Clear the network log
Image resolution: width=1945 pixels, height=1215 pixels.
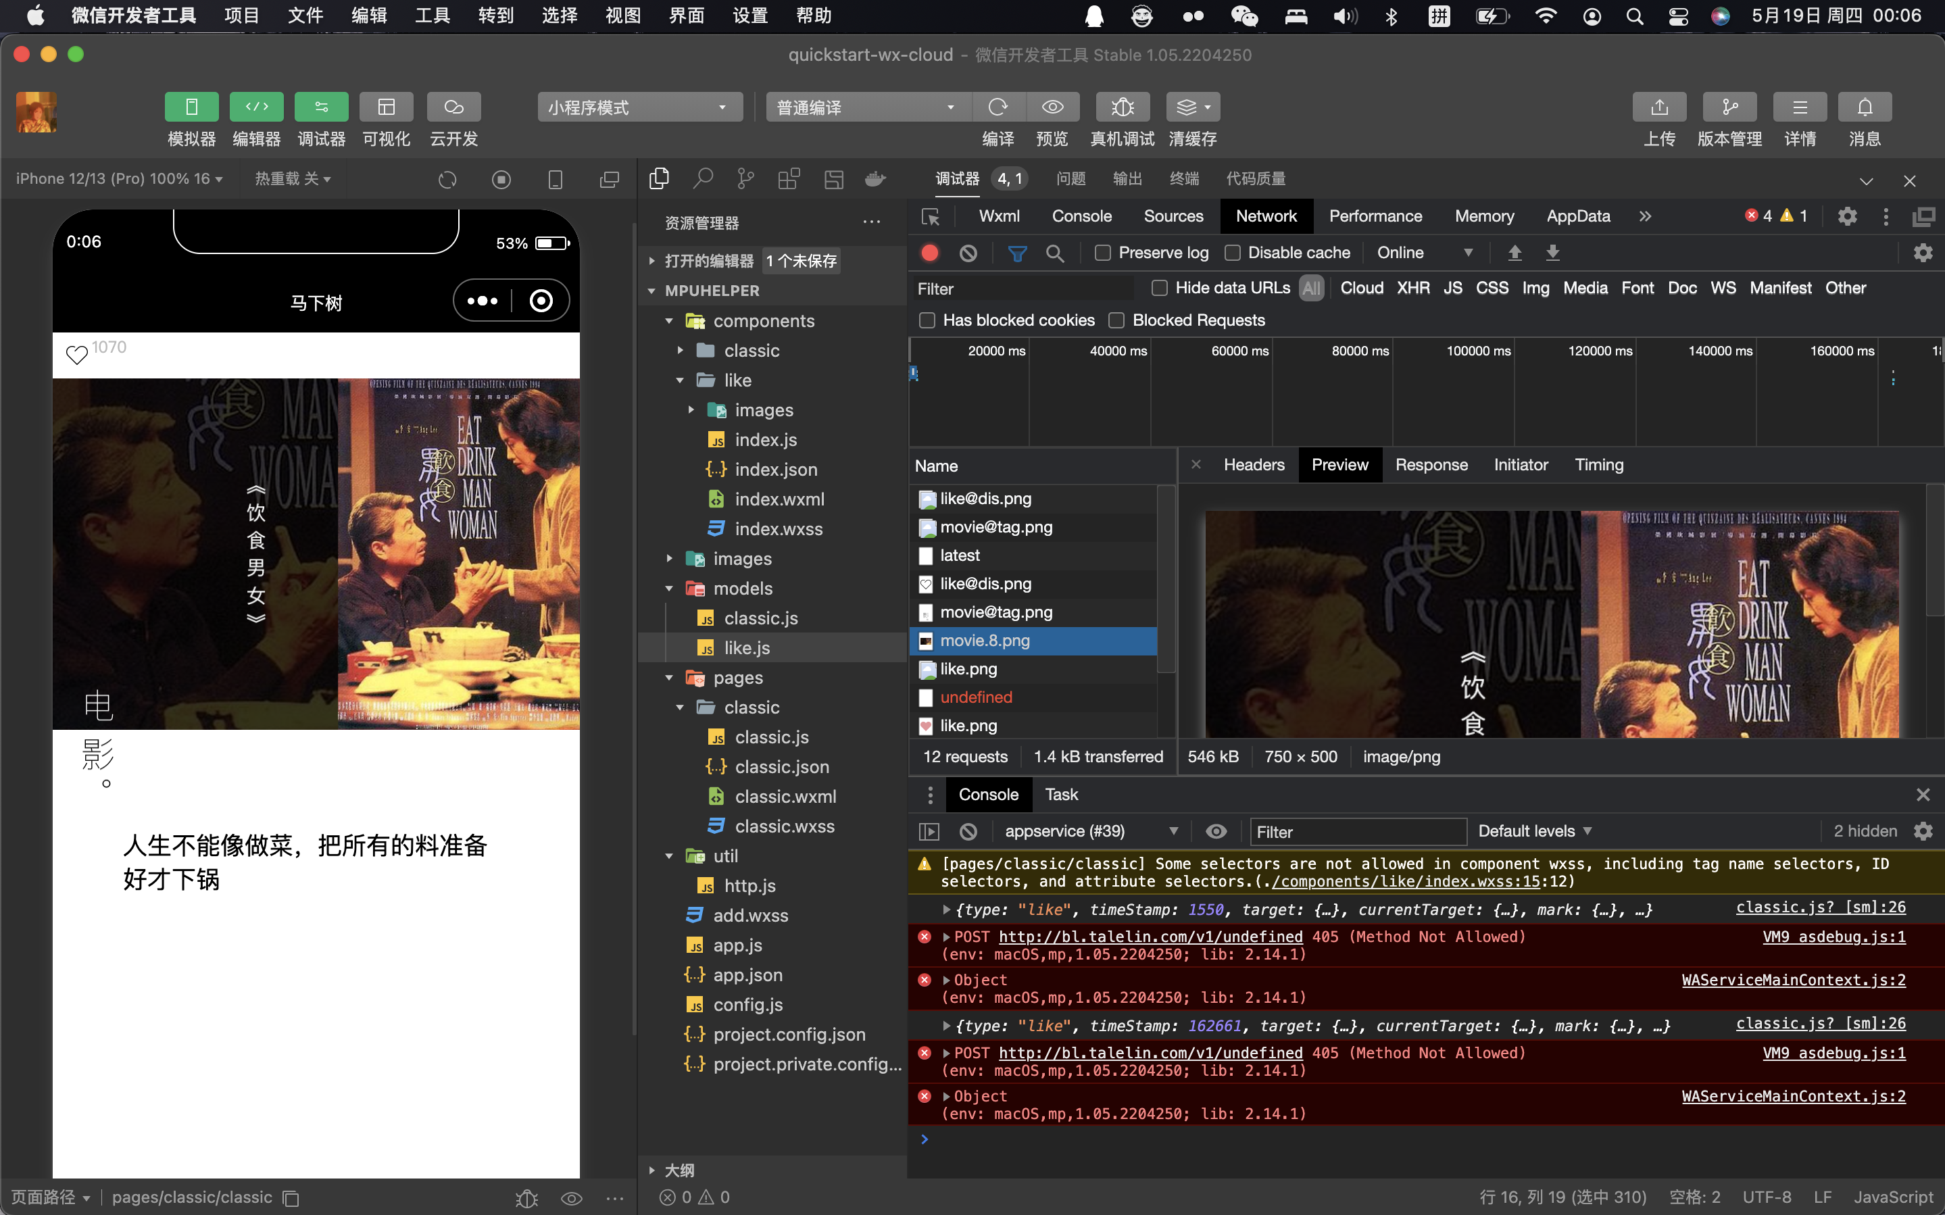pos(968,253)
